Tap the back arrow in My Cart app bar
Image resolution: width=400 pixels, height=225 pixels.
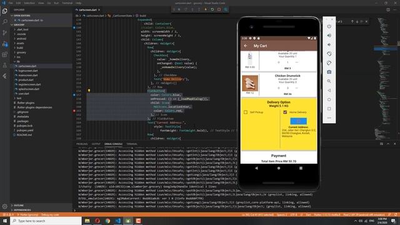246,46
